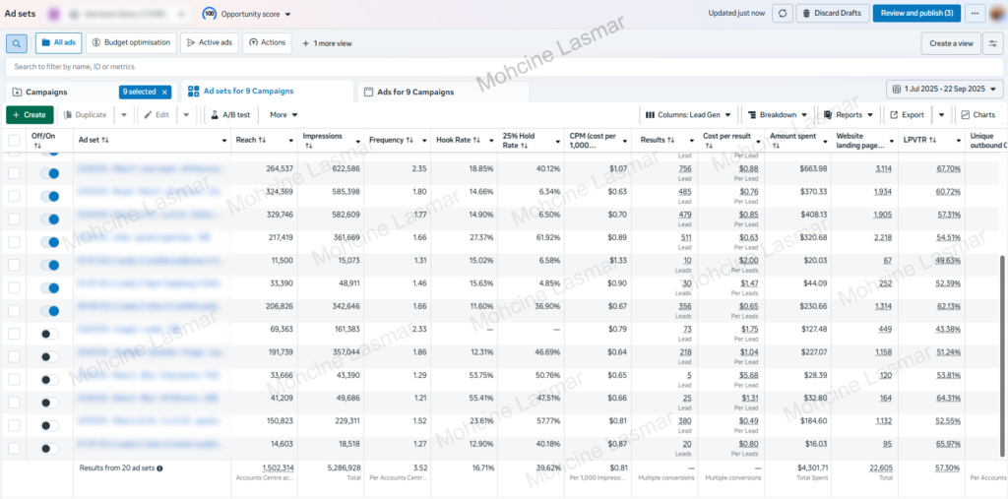Check the select-all checkbox in table header

coord(14,141)
